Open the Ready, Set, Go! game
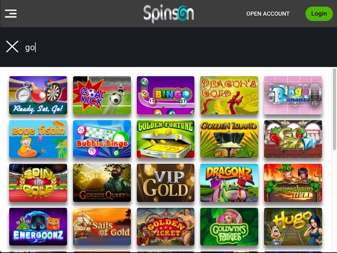The image size is (337, 253). tap(38, 95)
